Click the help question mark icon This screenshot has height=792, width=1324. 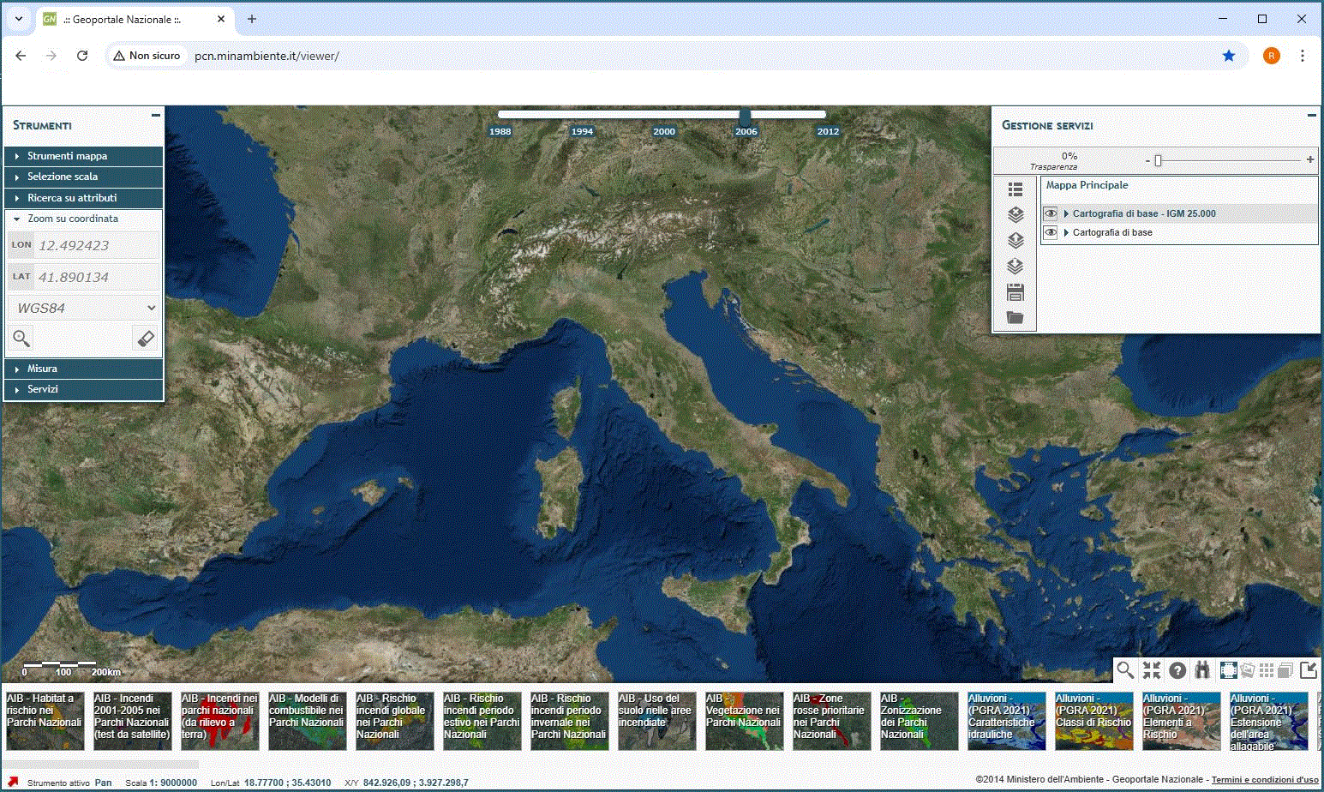click(1177, 669)
